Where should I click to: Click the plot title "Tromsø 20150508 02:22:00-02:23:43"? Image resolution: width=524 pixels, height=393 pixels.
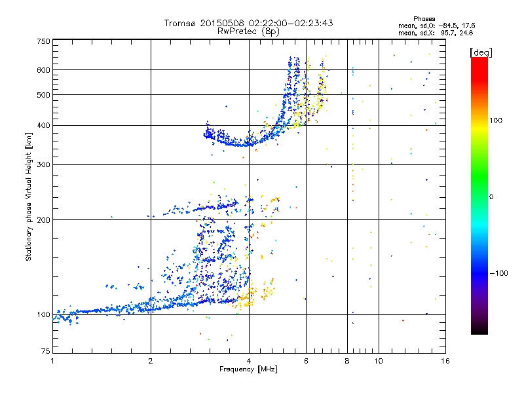pyautogui.click(x=248, y=23)
